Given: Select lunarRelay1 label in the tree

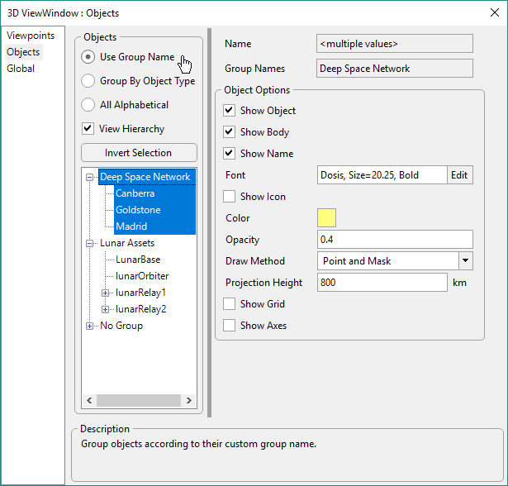Looking at the screenshot, I should [140, 293].
